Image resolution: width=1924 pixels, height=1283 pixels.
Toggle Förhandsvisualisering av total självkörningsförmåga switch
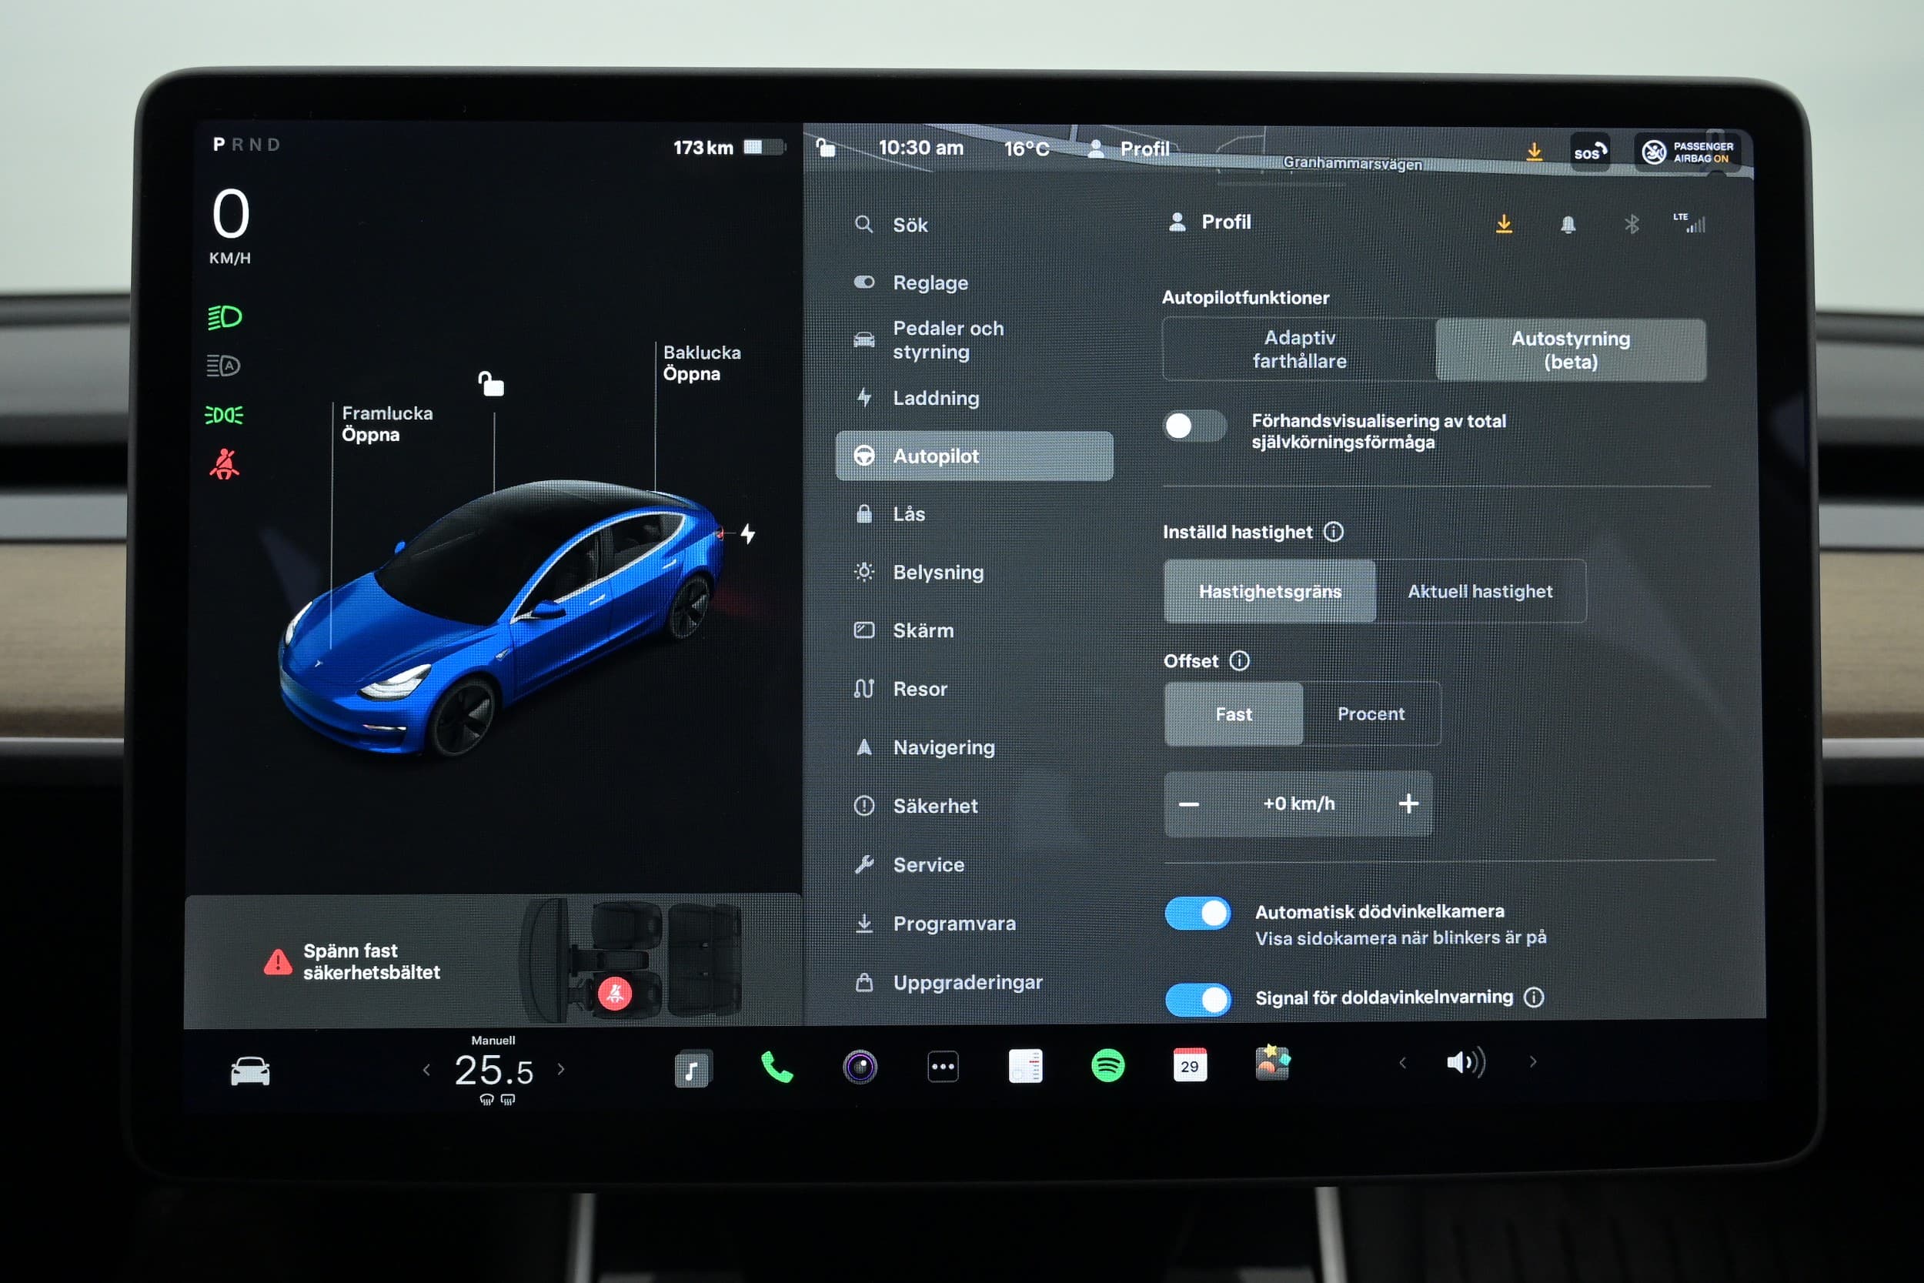pyautogui.click(x=1194, y=426)
